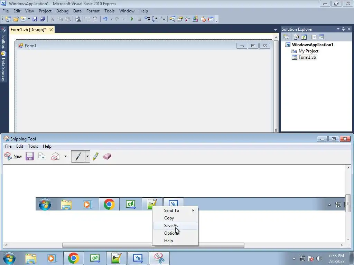This screenshot has height=265, width=354.
Task: Click Properties icon in Solution Explorer toolbar
Action: (286, 37)
